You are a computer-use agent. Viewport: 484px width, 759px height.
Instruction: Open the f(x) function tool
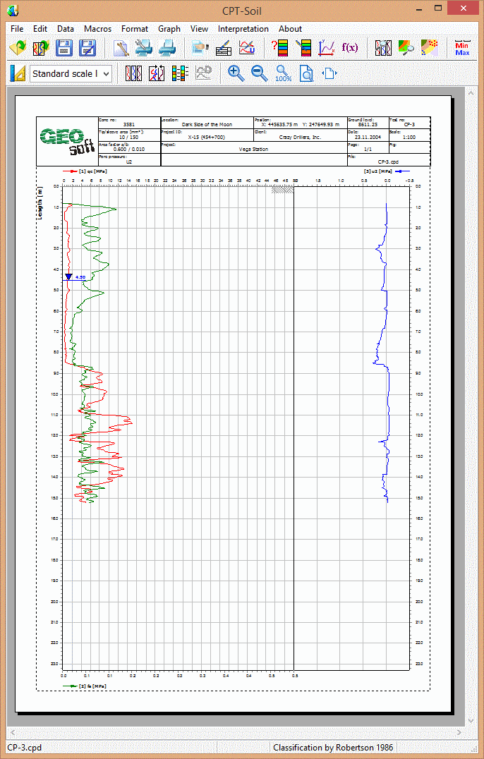coord(349,48)
